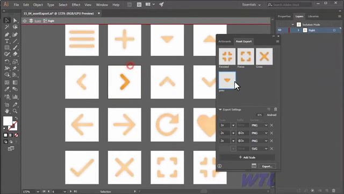344x194 pixels.
Task: Open the 172% zoom level dropdown
Action: click(x=38, y=192)
